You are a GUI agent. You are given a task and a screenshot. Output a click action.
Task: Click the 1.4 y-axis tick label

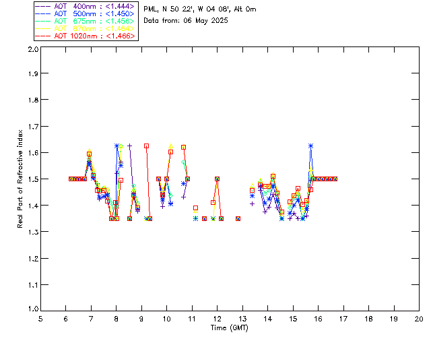(33, 206)
